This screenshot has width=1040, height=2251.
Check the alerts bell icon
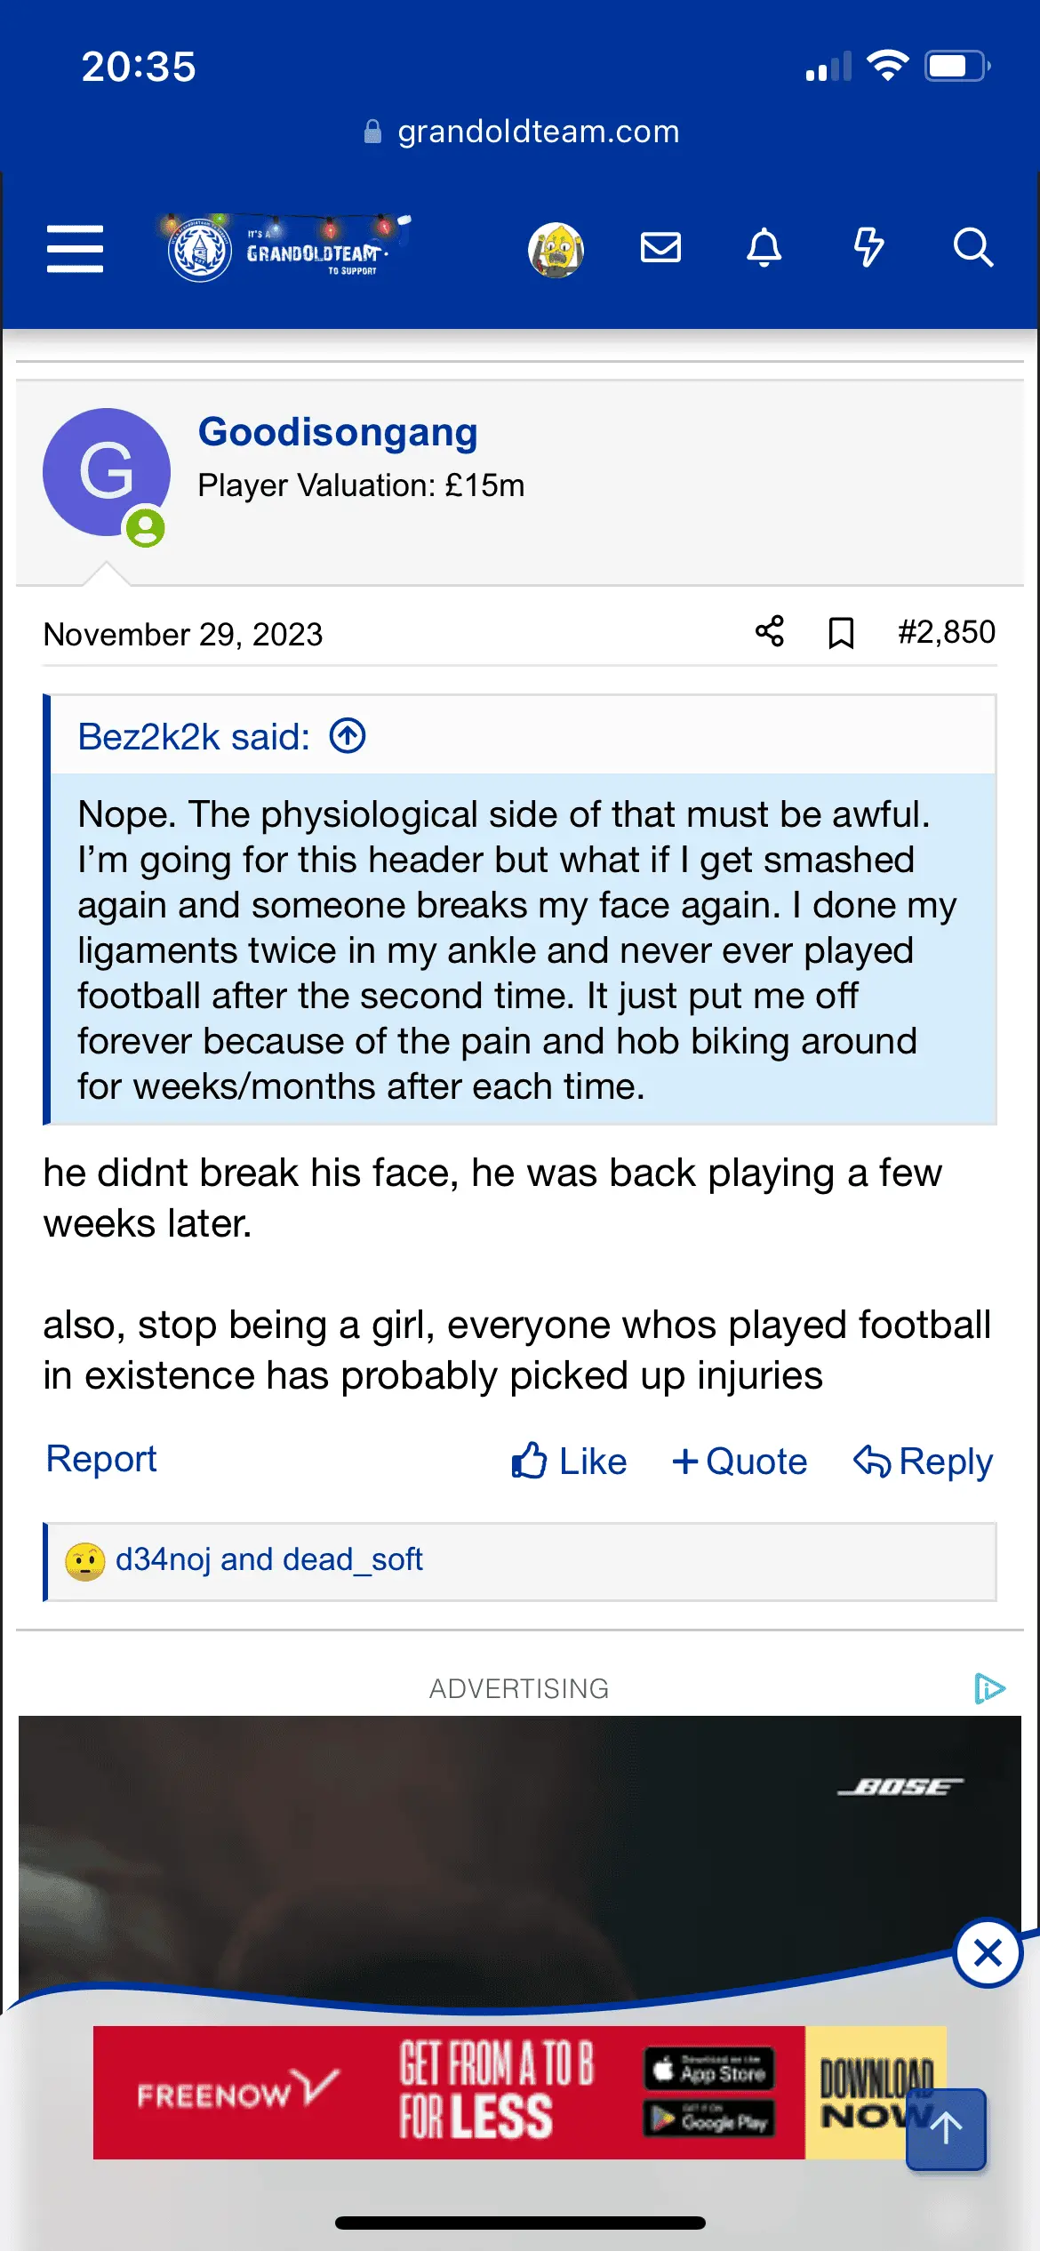pyautogui.click(x=764, y=247)
